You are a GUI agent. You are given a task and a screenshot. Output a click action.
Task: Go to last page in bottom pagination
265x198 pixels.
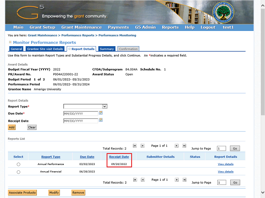[185, 180]
